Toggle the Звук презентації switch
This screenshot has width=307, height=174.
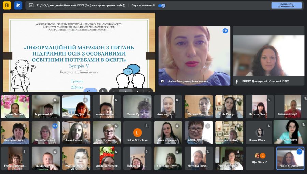(162, 6)
